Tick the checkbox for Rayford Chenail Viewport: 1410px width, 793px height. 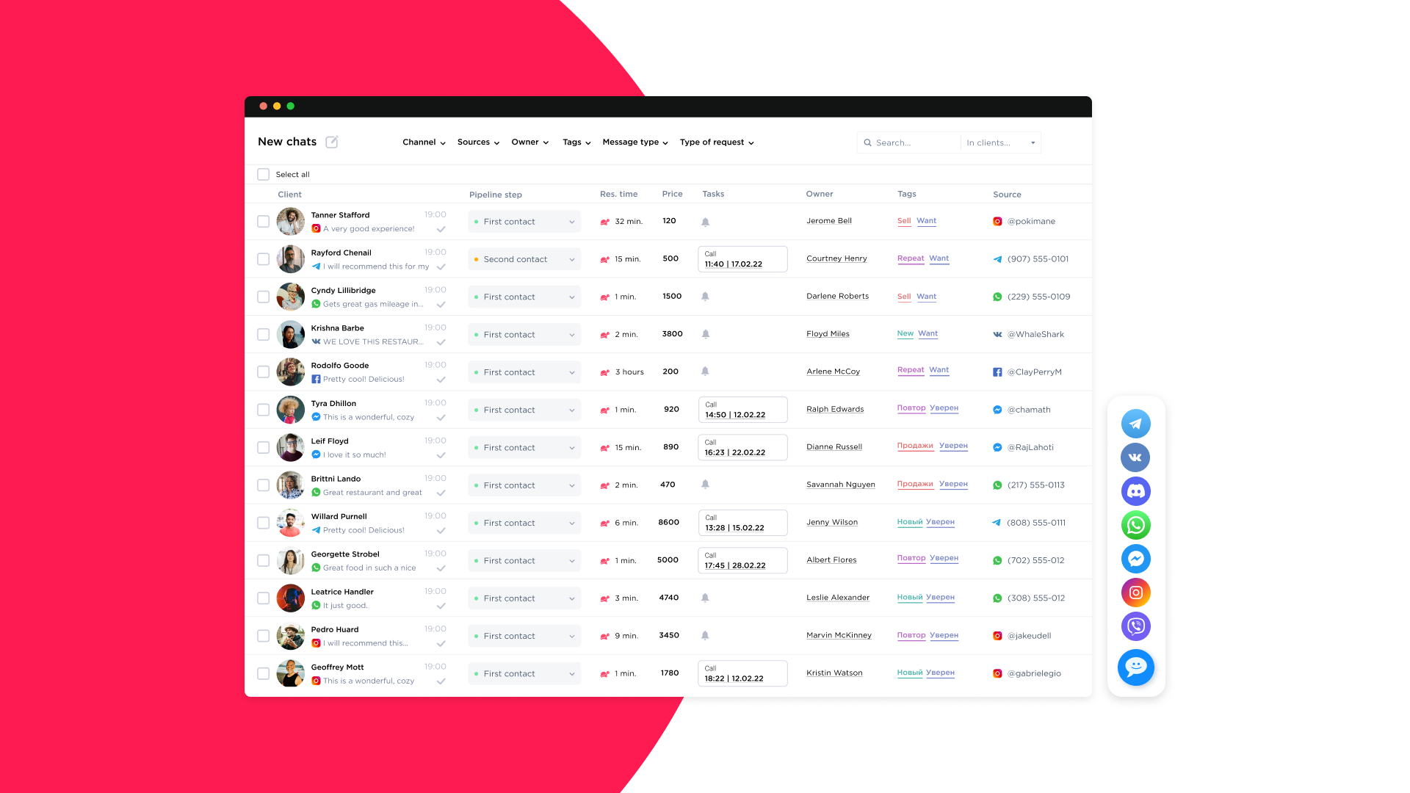263,259
